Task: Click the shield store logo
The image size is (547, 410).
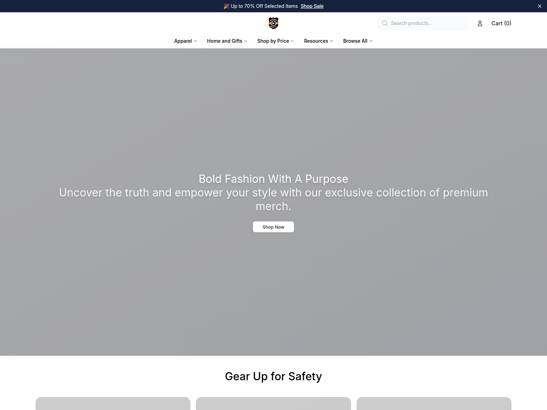Action: (273, 23)
